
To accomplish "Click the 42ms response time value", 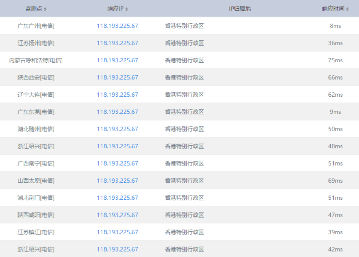I will [x=335, y=249].
